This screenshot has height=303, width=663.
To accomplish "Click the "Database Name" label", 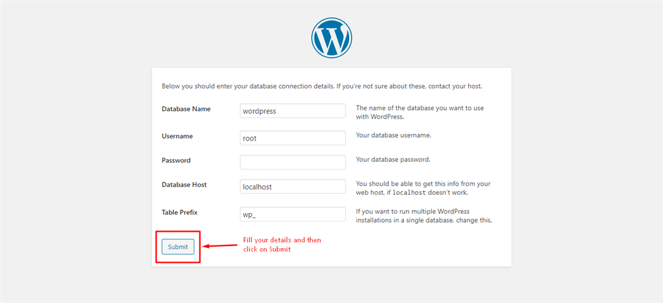I will 186,109.
